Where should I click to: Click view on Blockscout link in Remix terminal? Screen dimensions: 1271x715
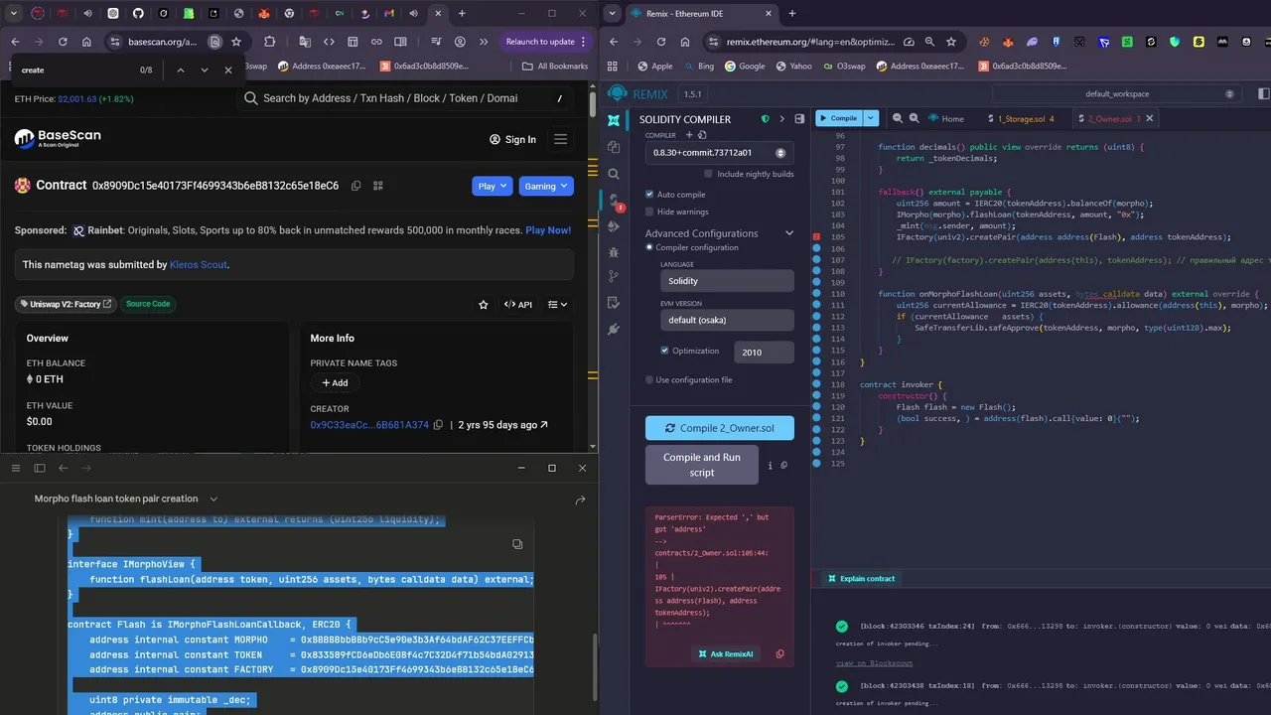(x=873, y=662)
